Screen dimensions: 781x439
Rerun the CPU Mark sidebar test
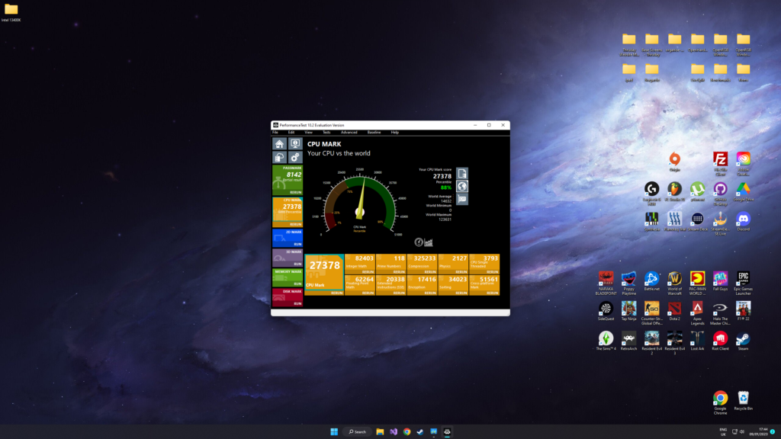(296, 225)
